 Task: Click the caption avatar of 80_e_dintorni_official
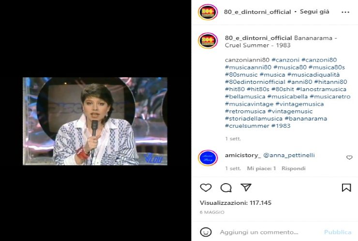coord(208,41)
